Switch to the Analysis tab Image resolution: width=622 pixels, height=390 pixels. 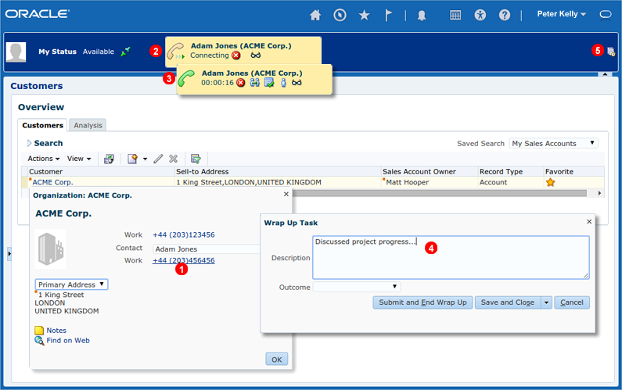[88, 125]
